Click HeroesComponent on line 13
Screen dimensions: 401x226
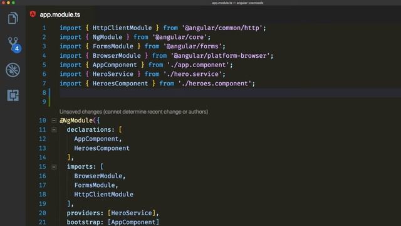[x=102, y=148]
